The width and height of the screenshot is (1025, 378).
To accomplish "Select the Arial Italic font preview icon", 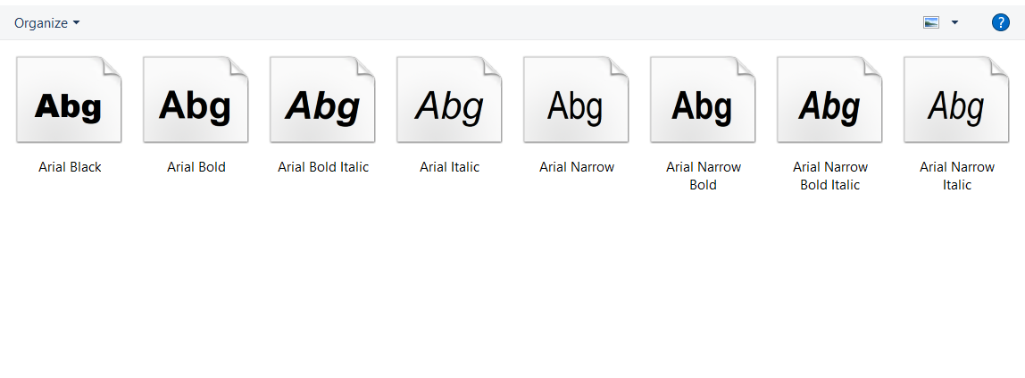I will coord(449,100).
